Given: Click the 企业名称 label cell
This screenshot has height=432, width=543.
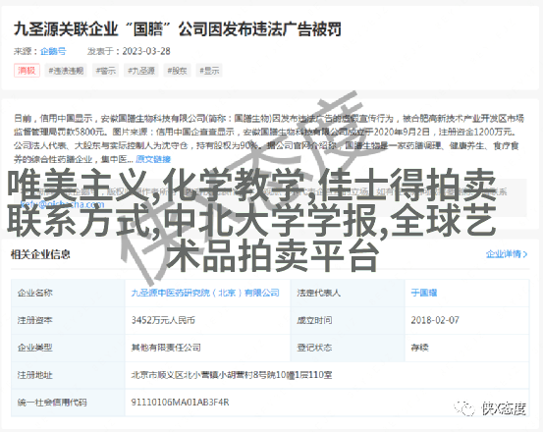Looking at the screenshot, I should click(68, 293).
